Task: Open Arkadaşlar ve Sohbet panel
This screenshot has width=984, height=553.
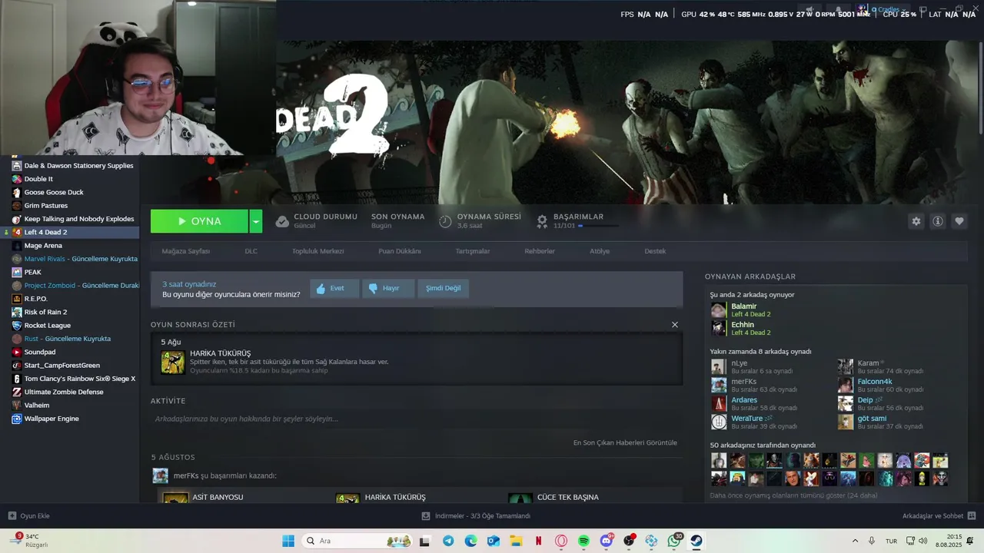Action: point(939,516)
